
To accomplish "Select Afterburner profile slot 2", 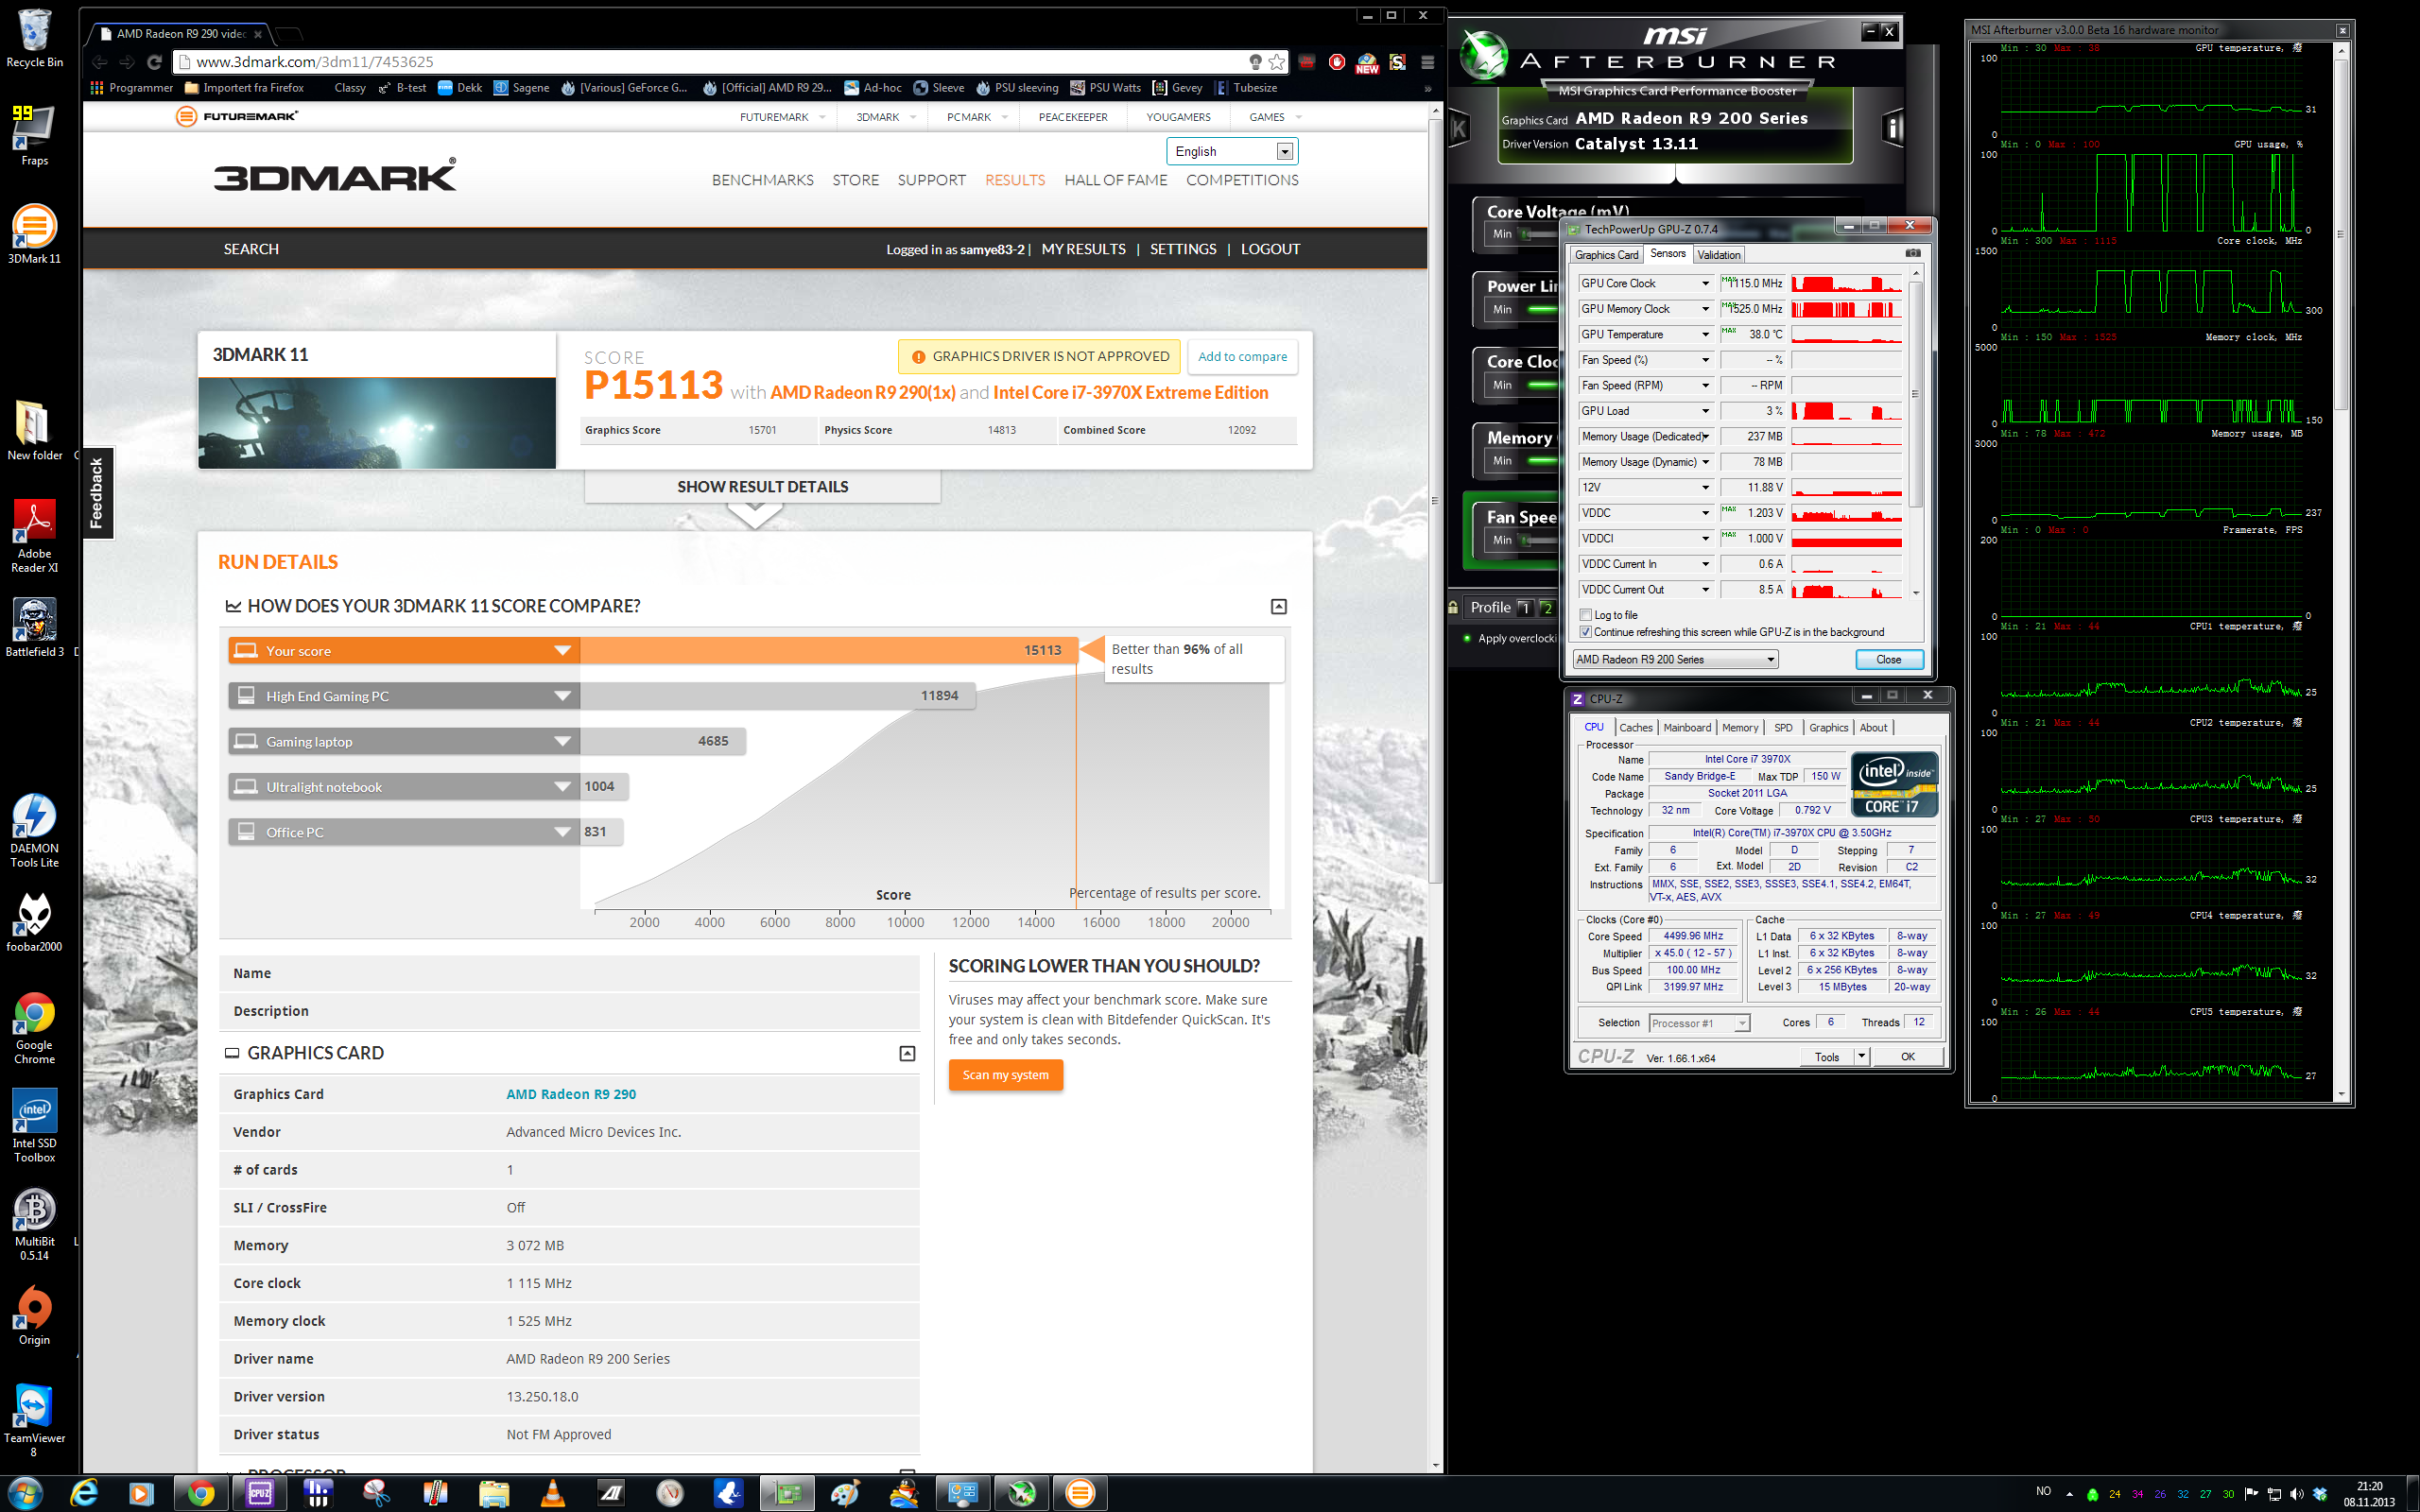I will click(1547, 607).
